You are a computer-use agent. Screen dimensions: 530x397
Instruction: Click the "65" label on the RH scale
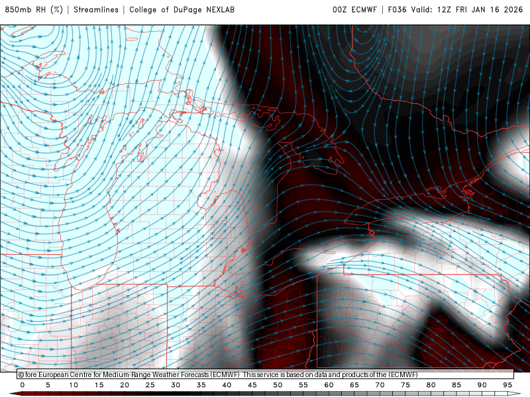[354, 385]
